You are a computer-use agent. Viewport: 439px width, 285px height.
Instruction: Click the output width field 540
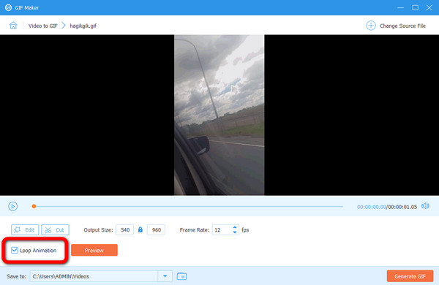[x=125, y=230]
